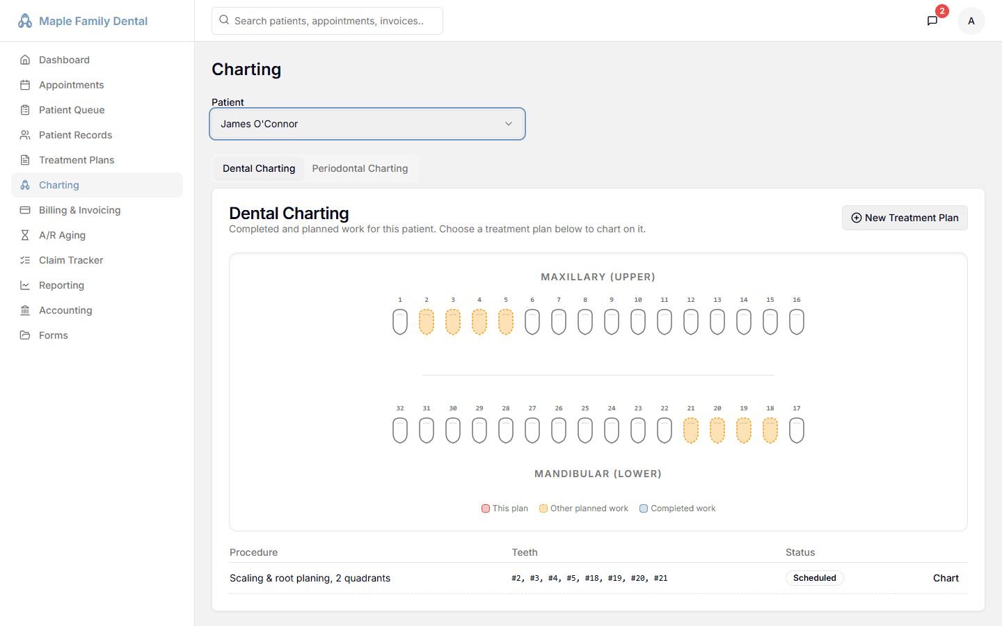The image size is (1002, 626).
Task: Click the Claim Tracker checklist icon
Action: pos(25,260)
